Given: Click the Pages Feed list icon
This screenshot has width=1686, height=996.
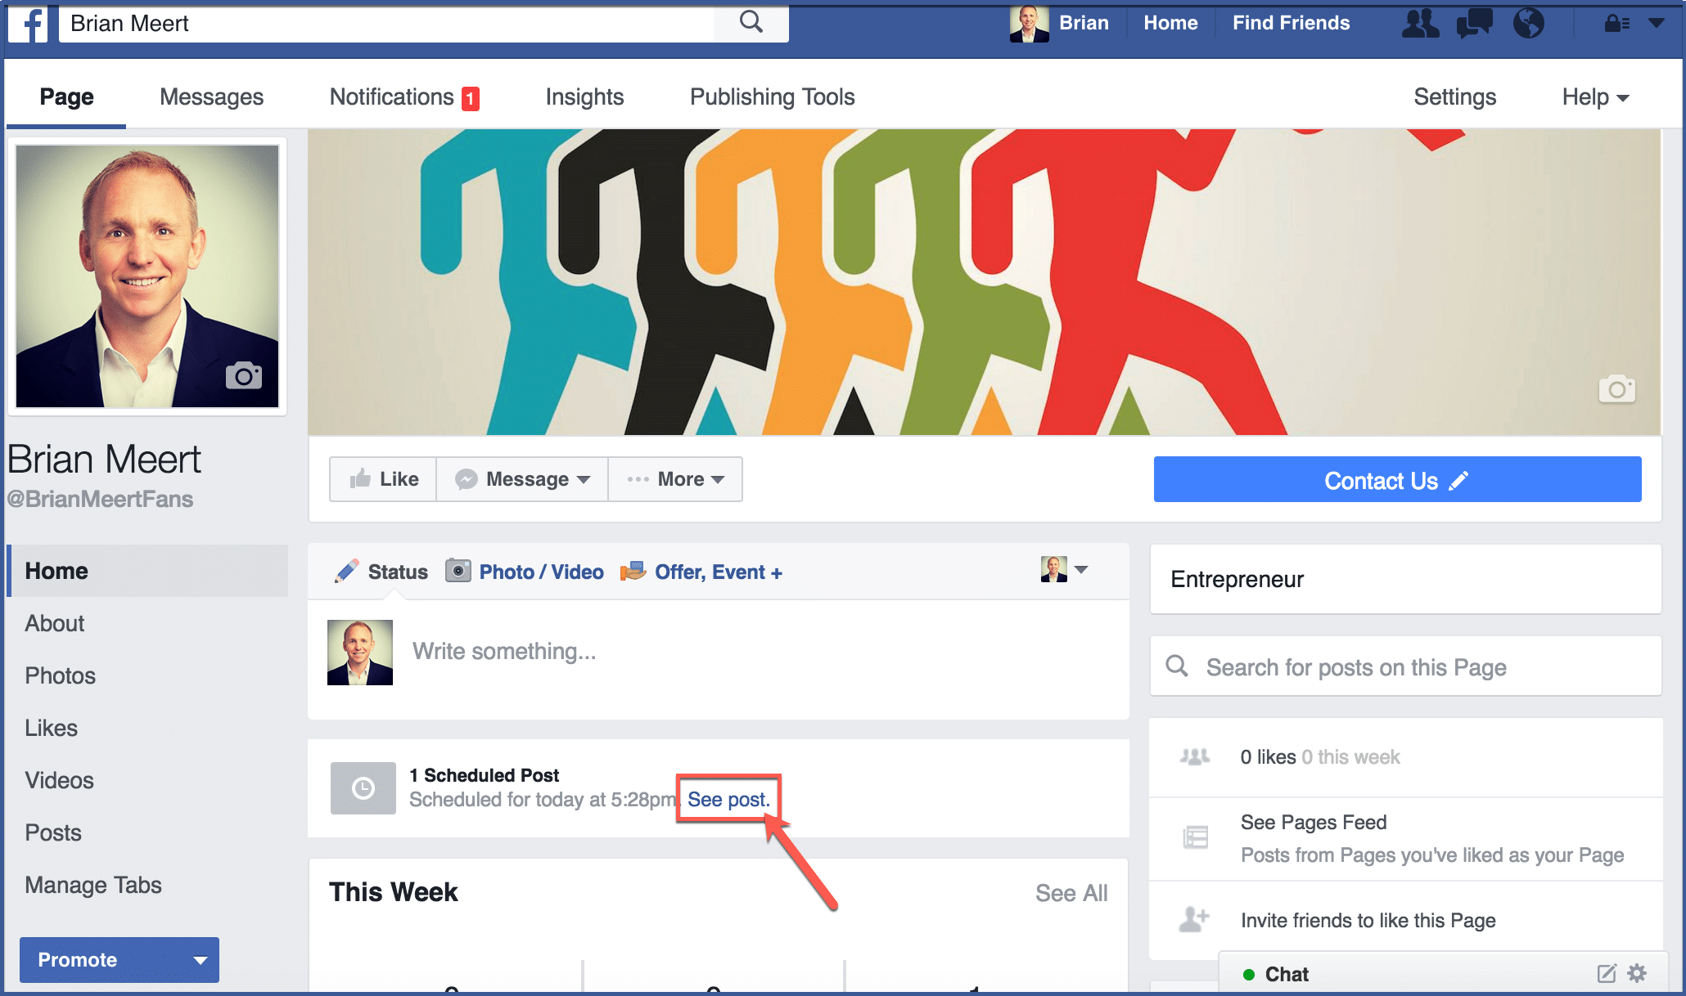Looking at the screenshot, I should coord(1196,838).
